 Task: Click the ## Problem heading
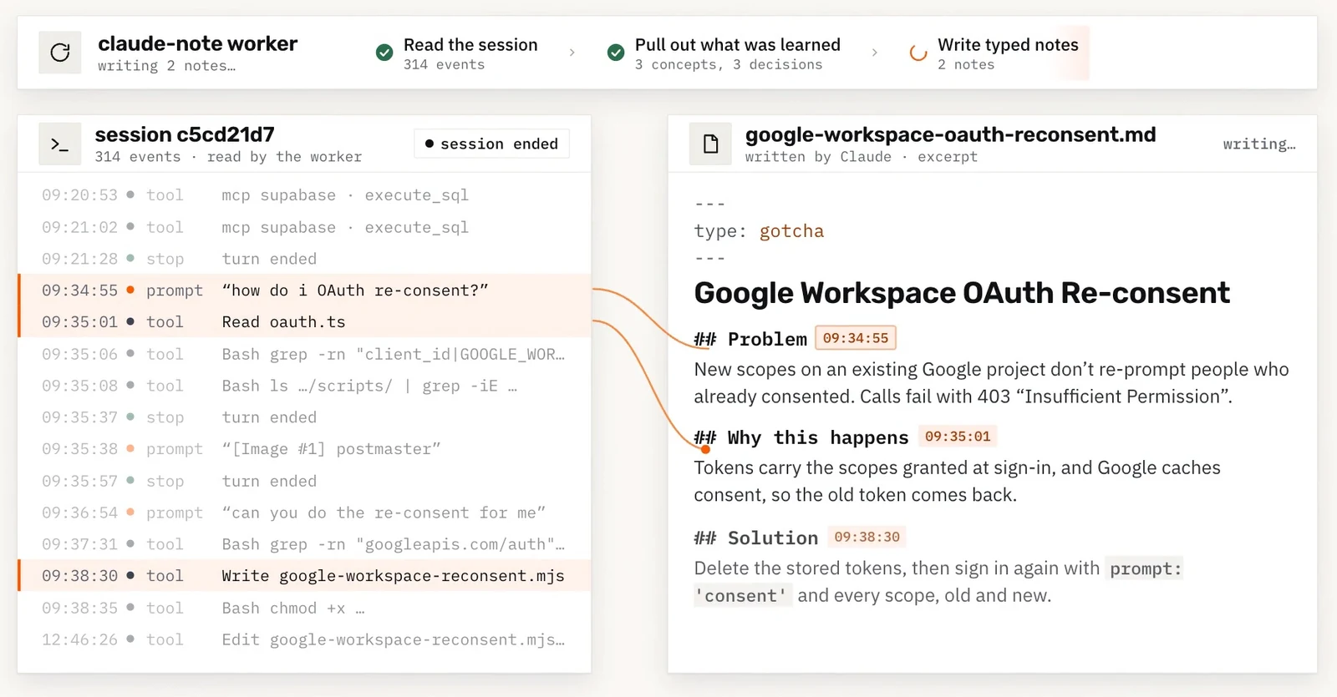[750, 339]
